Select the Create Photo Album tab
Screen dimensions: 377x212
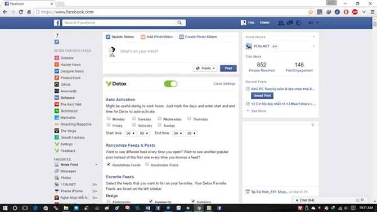198,37
